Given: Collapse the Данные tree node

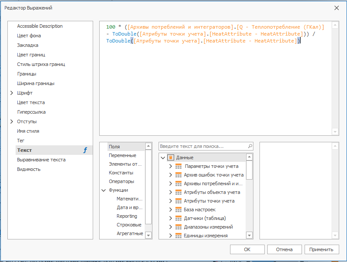Looking at the screenshot, I should pos(163,157).
